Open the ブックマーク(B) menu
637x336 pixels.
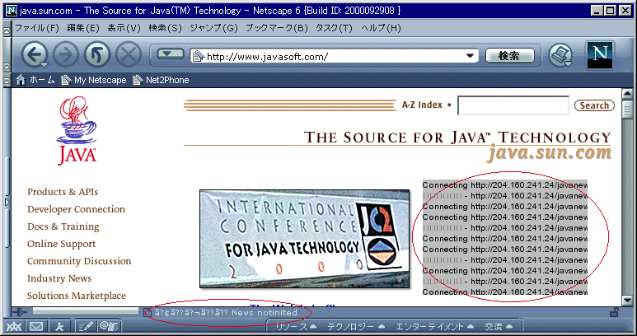[x=276, y=28]
